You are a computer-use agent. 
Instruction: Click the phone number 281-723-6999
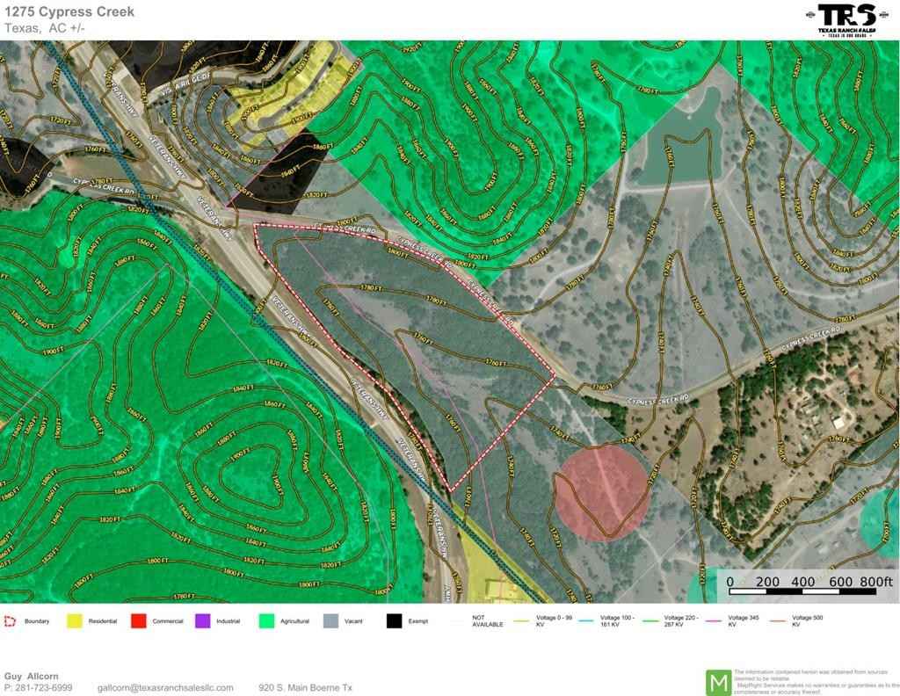click(x=44, y=688)
